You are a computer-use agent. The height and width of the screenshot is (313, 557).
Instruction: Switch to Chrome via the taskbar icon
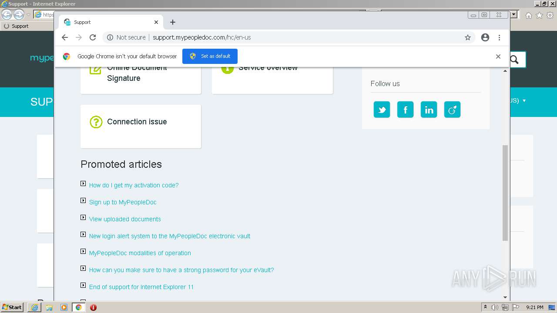78,307
